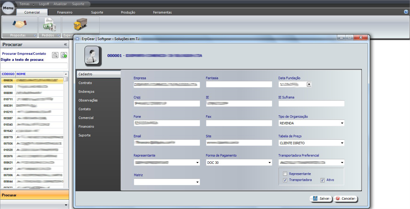This screenshot has width=410, height=209.
Task: Toggle the Ativo checkbox
Action: click(322, 180)
